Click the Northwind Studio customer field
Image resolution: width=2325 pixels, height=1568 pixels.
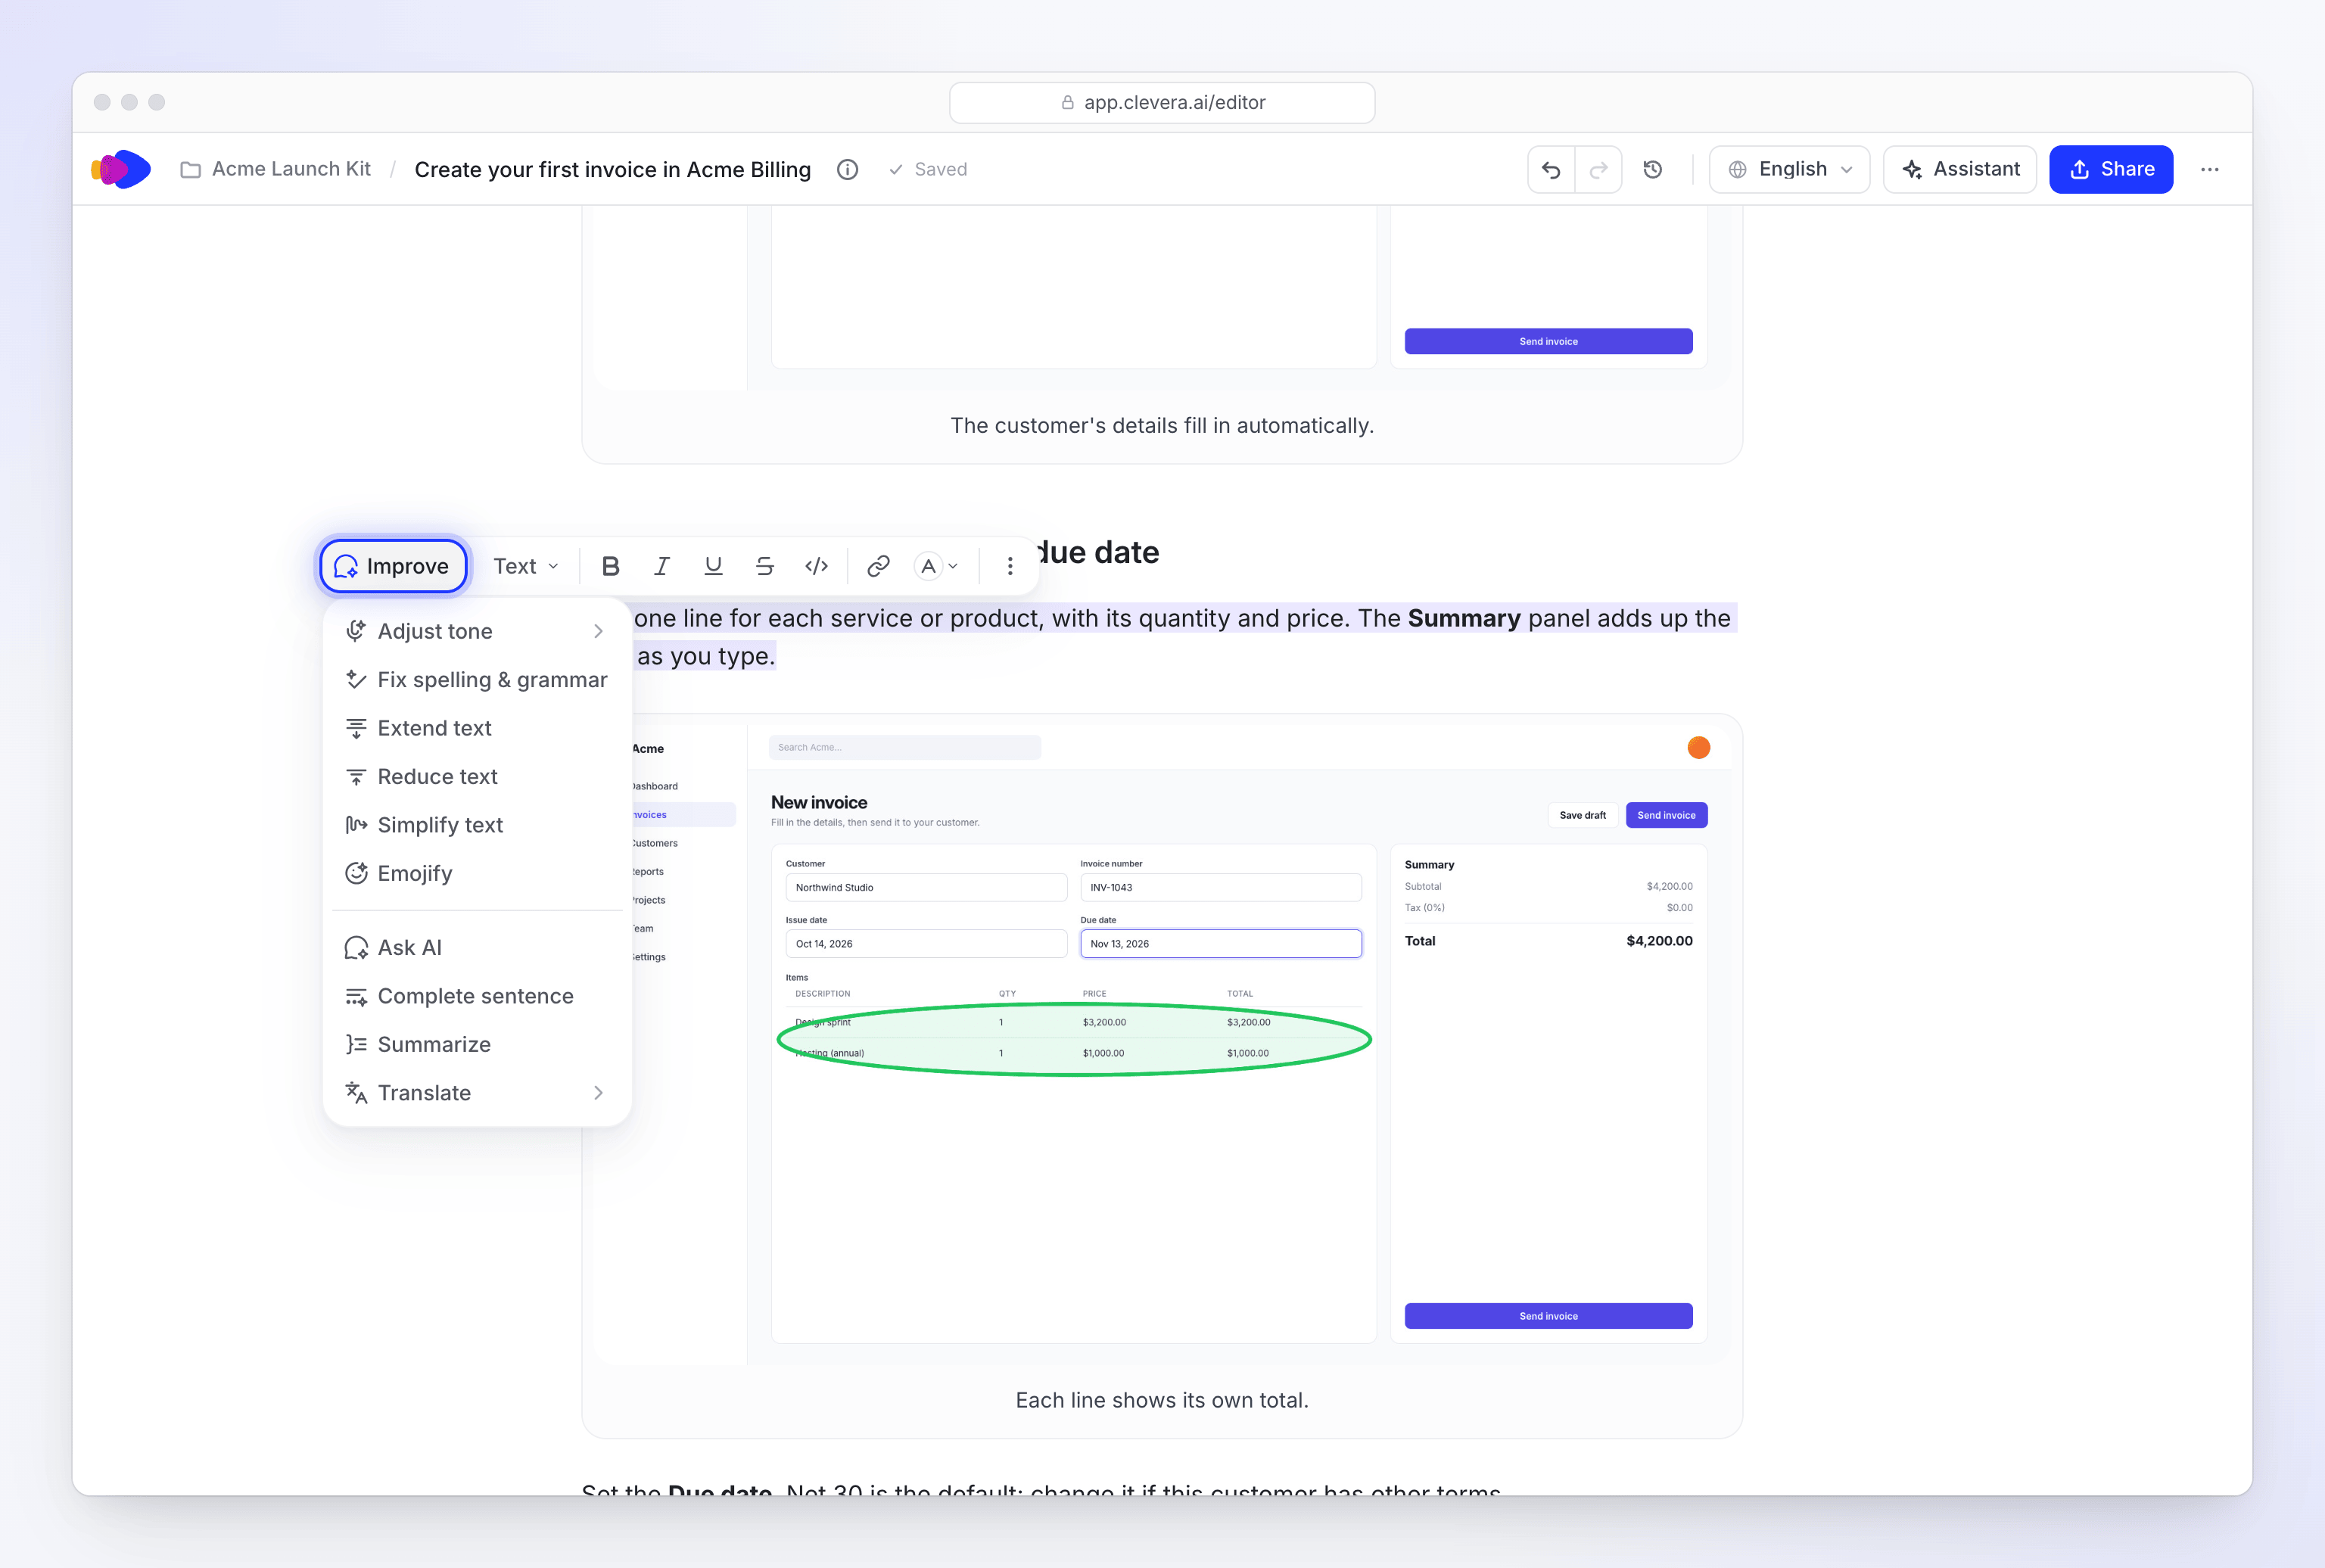tap(926, 887)
